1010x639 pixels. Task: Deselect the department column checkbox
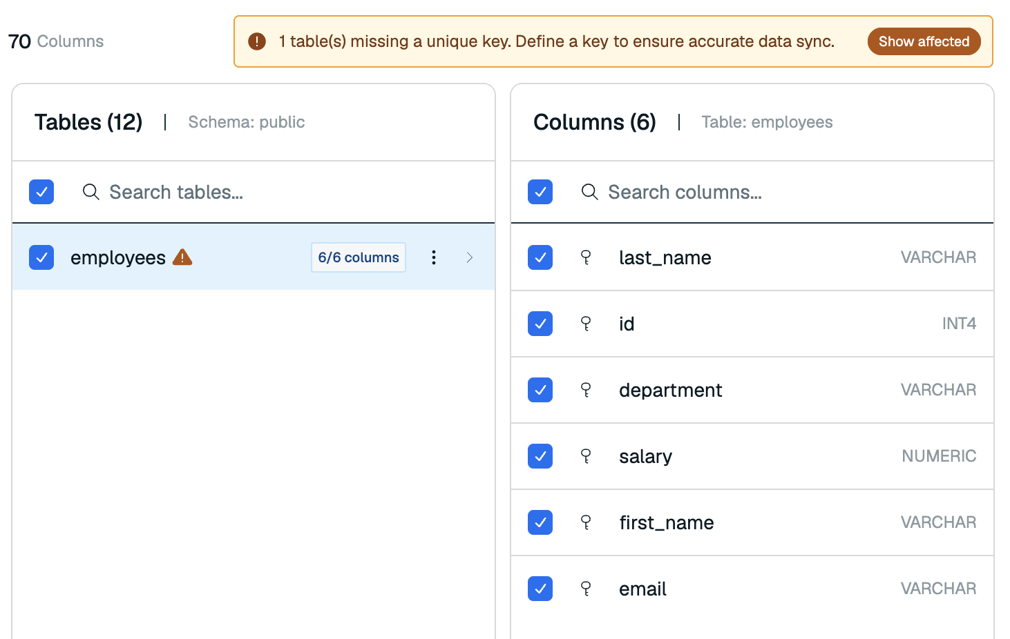540,390
